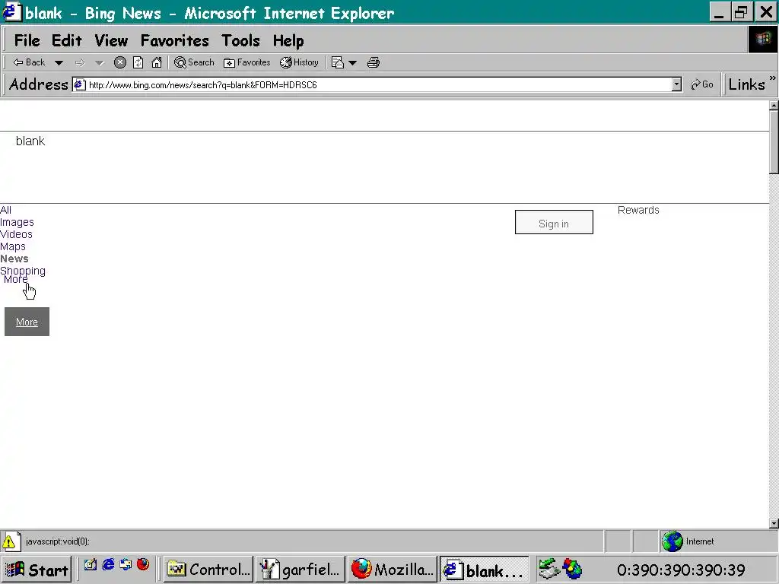The image size is (779, 584).
Task: Open the Forward history dropdown arrow
Action: pyautogui.click(x=100, y=63)
